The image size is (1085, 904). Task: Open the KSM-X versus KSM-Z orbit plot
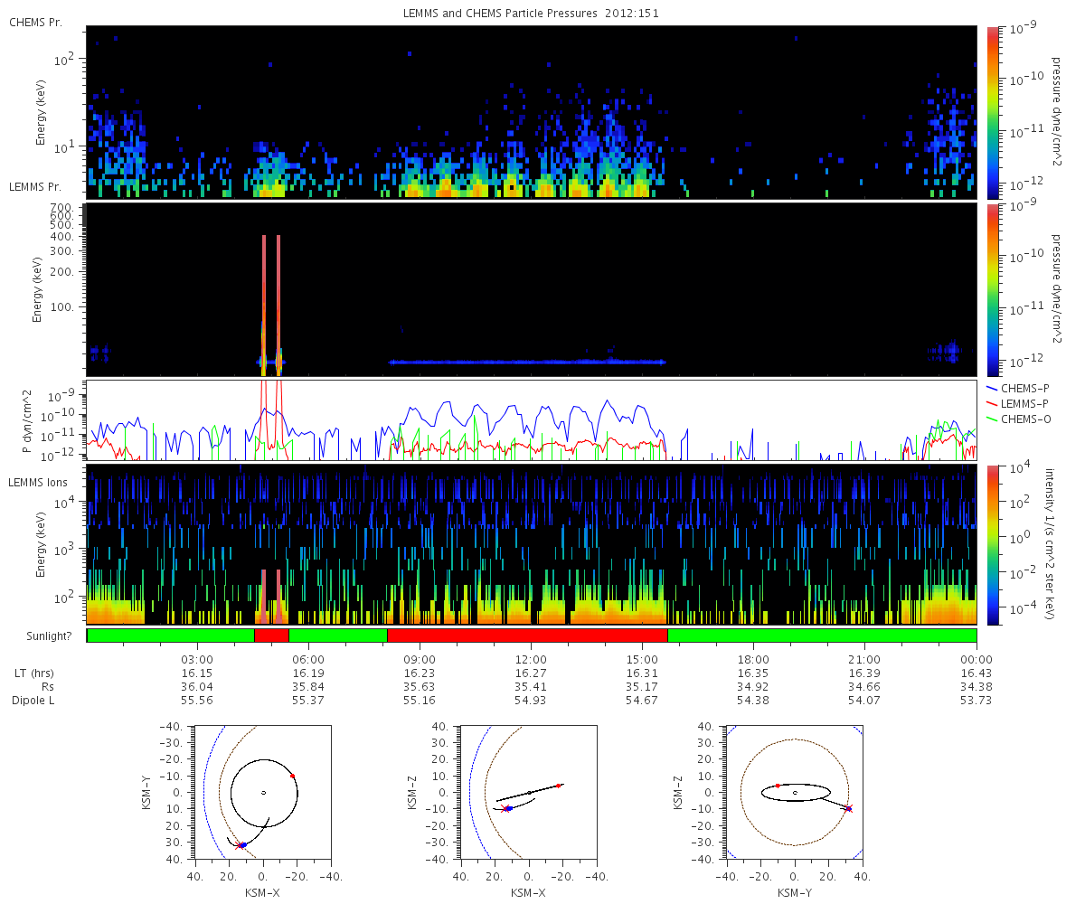coord(529,793)
